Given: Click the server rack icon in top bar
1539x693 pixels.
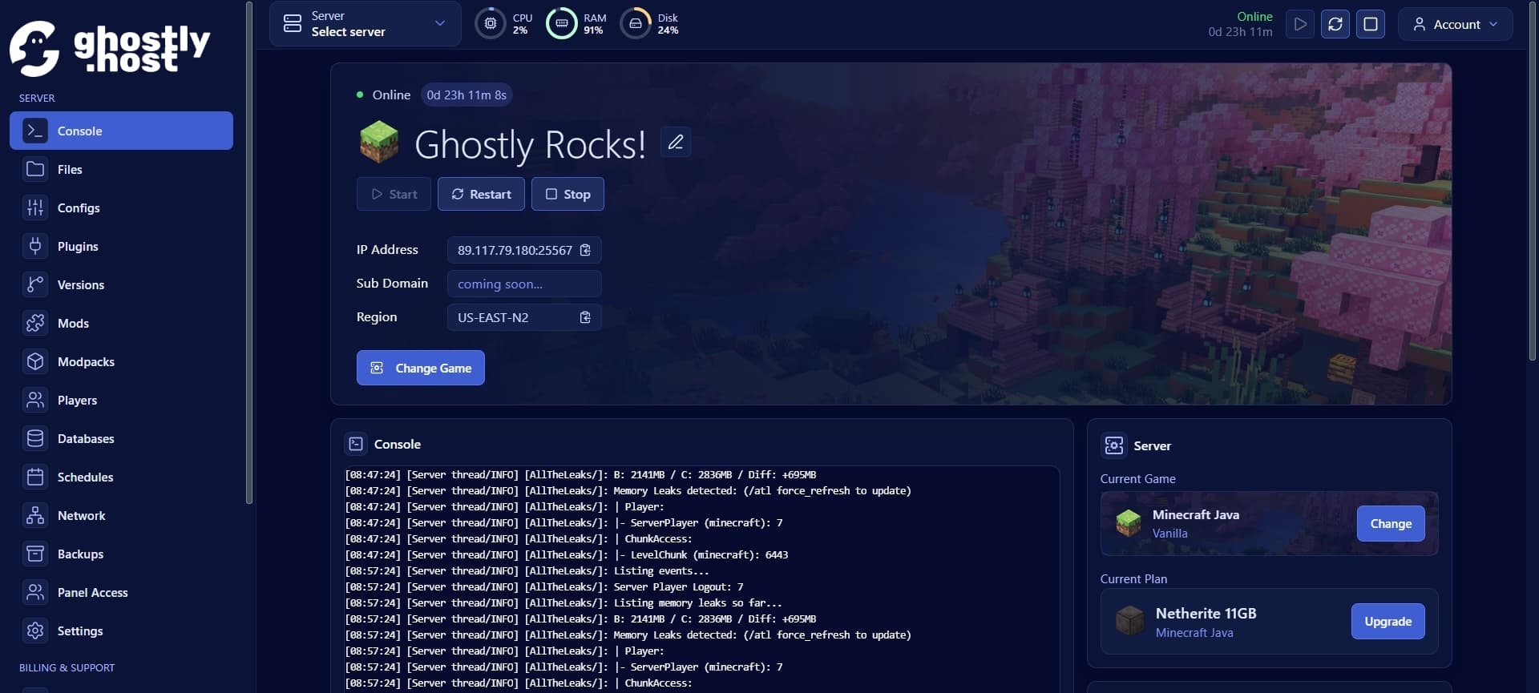Looking at the screenshot, I should click(x=293, y=23).
